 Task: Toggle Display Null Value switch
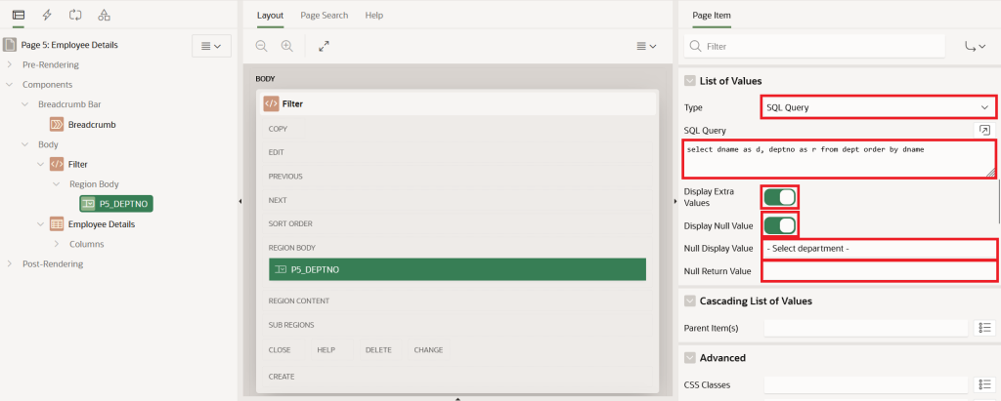pos(779,225)
